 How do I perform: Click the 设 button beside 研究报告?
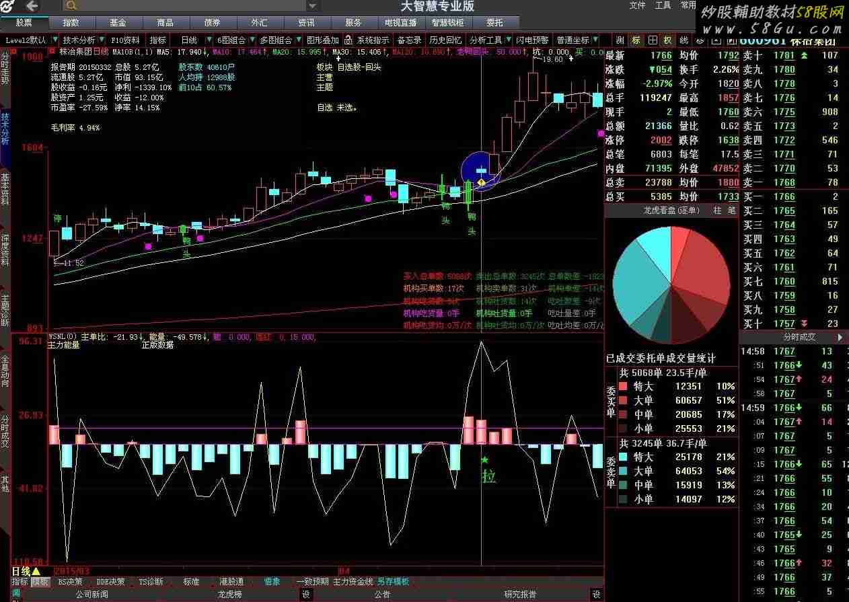point(596,595)
